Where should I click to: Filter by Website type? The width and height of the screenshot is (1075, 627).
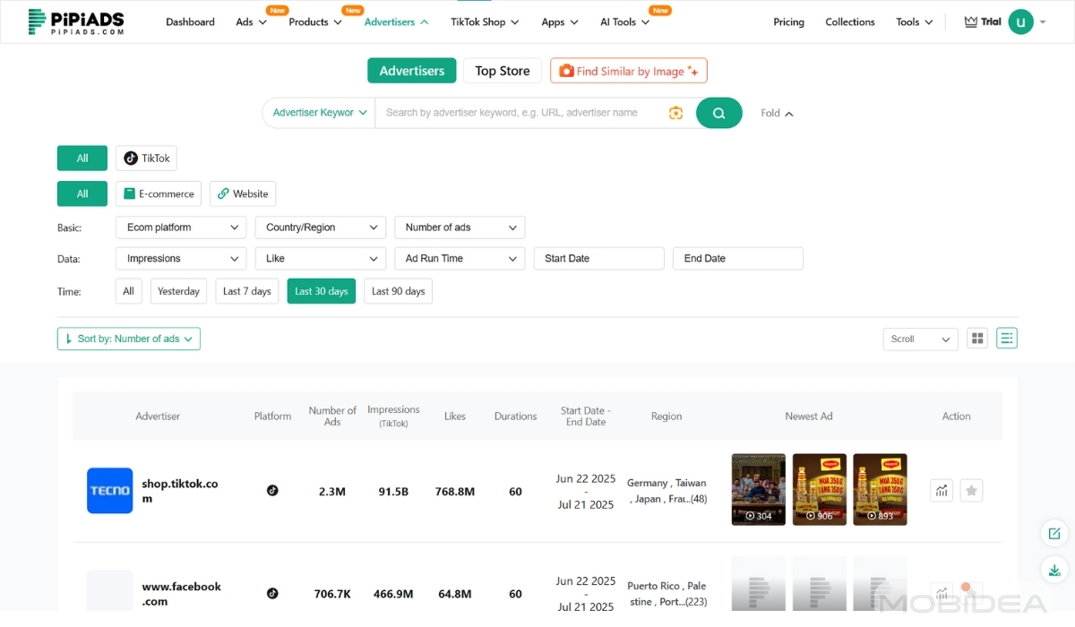(x=243, y=193)
